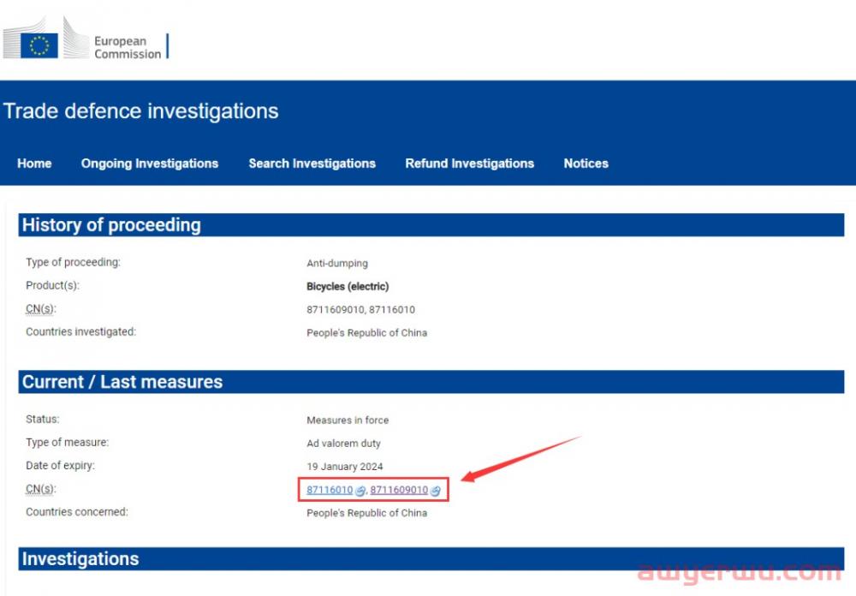Viewport: 856px width, 596px height.
Task: Open the Notices menu item
Action: pos(586,164)
